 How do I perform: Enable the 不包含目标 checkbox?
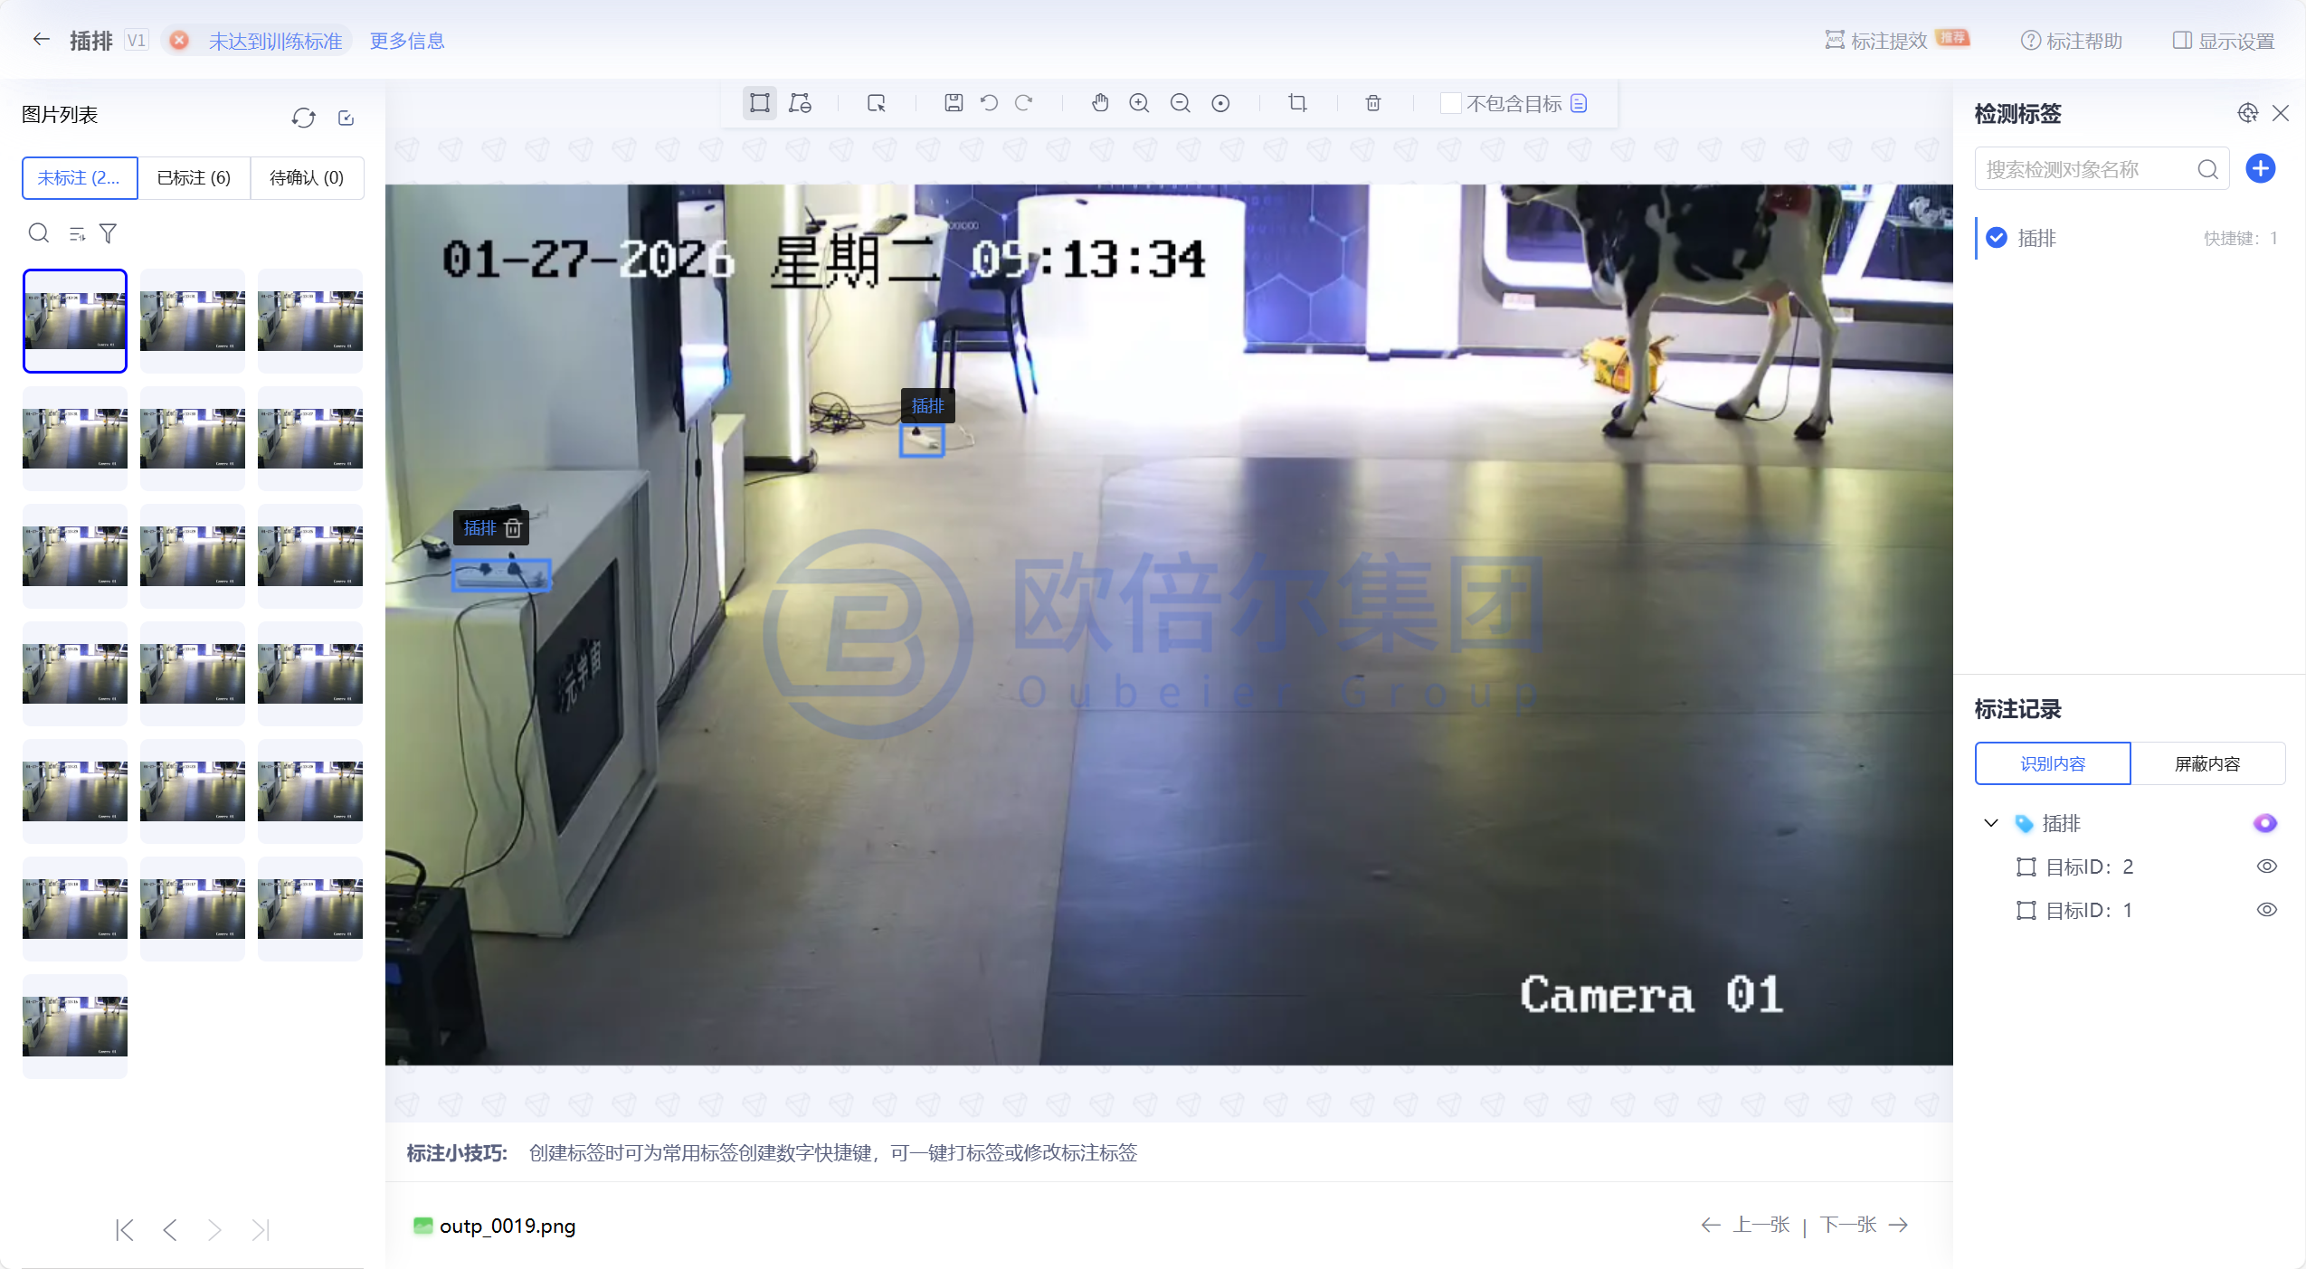pos(1450,103)
